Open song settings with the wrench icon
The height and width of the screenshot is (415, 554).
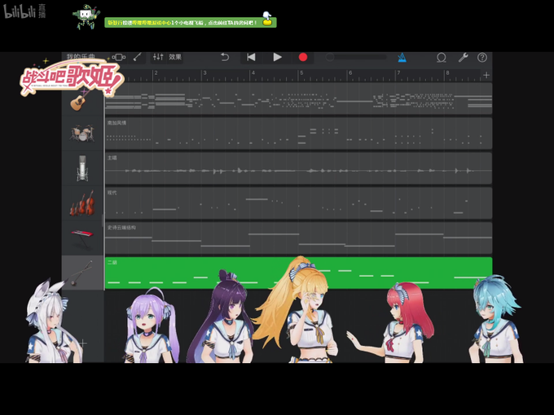(x=463, y=57)
